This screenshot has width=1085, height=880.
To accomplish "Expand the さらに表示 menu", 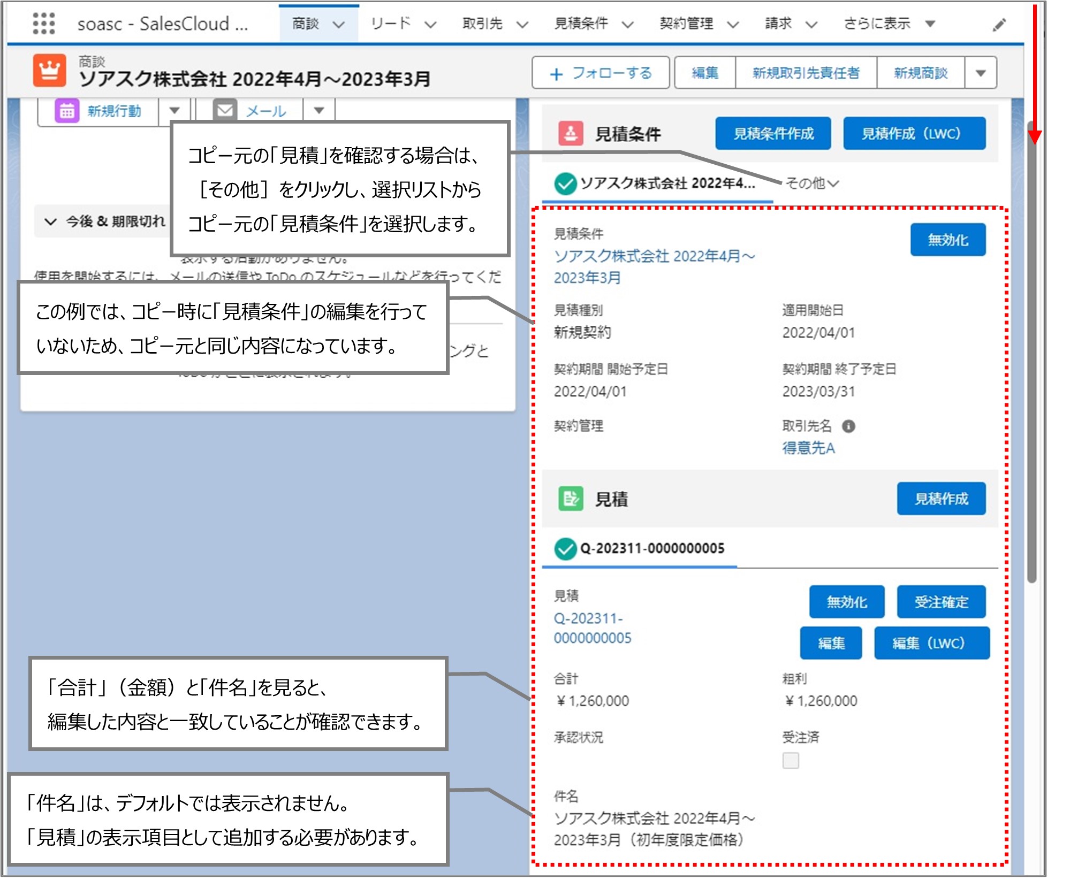I will (x=889, y=24).
